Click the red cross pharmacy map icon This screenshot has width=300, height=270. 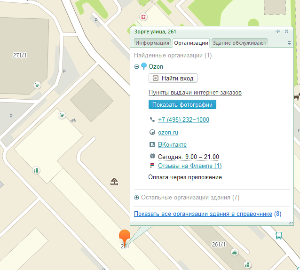tap(143, 17)
